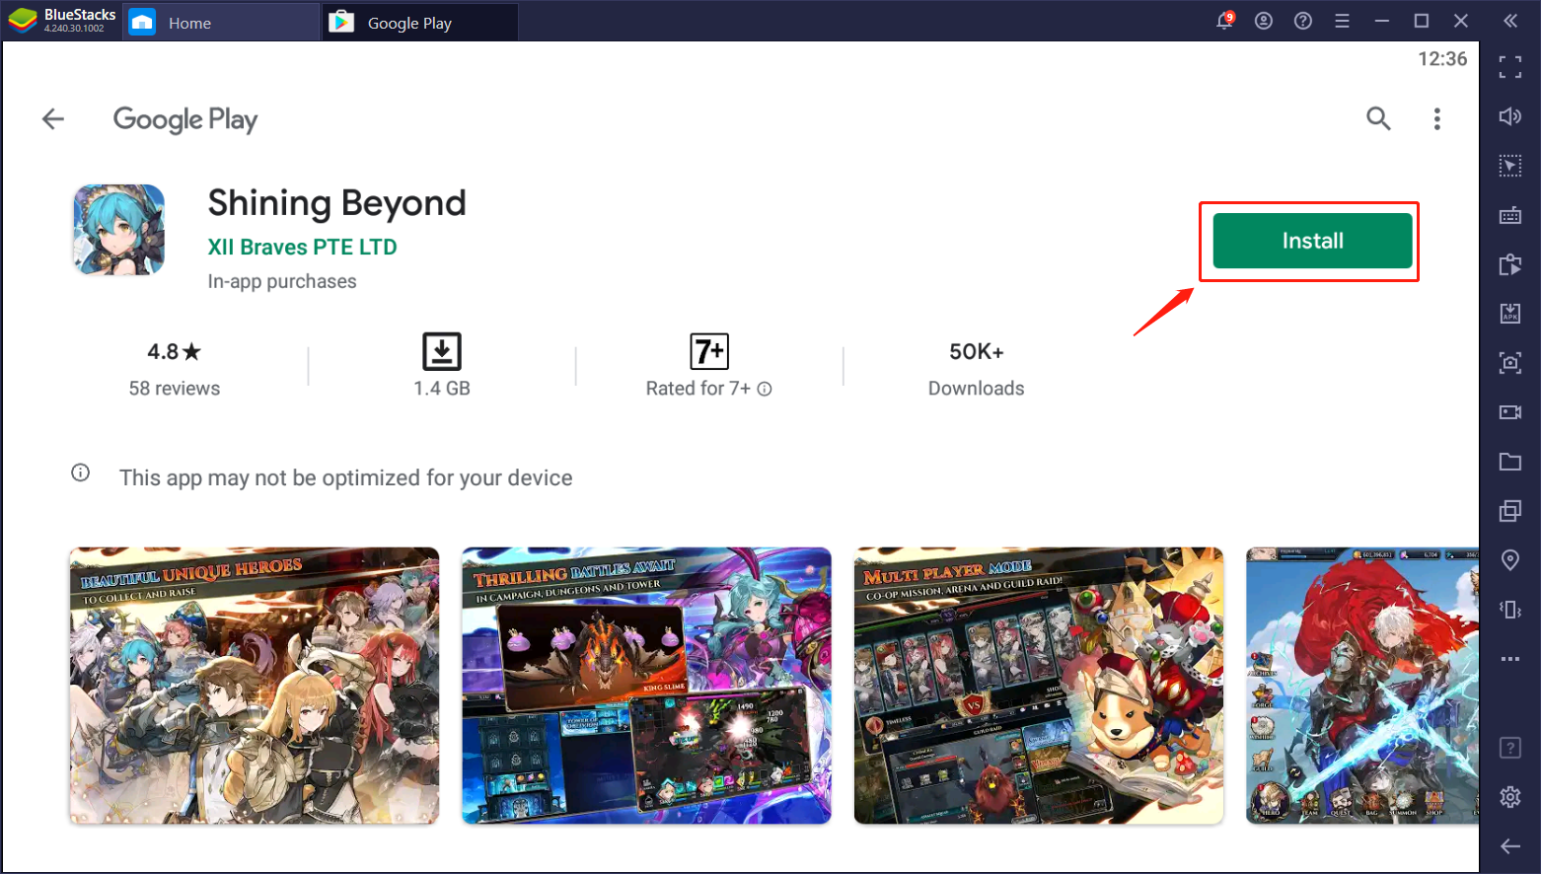Open the Multi Player Mode screenshot
The image size is (1541, 874).
(x=1039, y=686)
